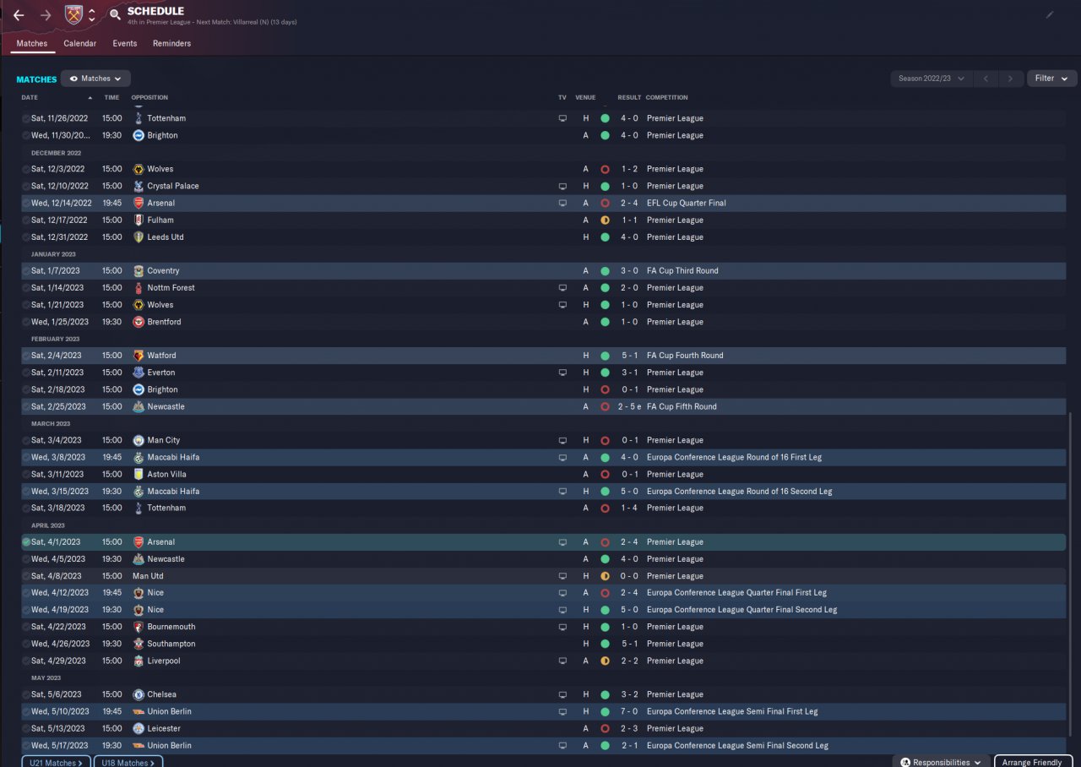Image resolution: width=1081 pixels, height=767 pixels.
Task: Switch to the Matches tab
Action: click(32, 43)
